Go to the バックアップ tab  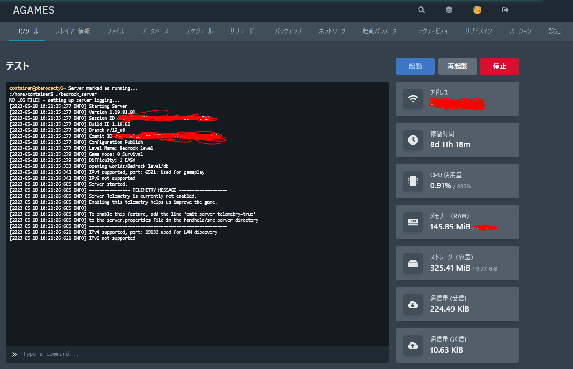tap(288, 31)
